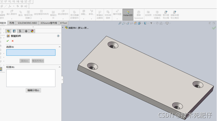Expand the 装配体4 flyout tree

click(63, 28)
